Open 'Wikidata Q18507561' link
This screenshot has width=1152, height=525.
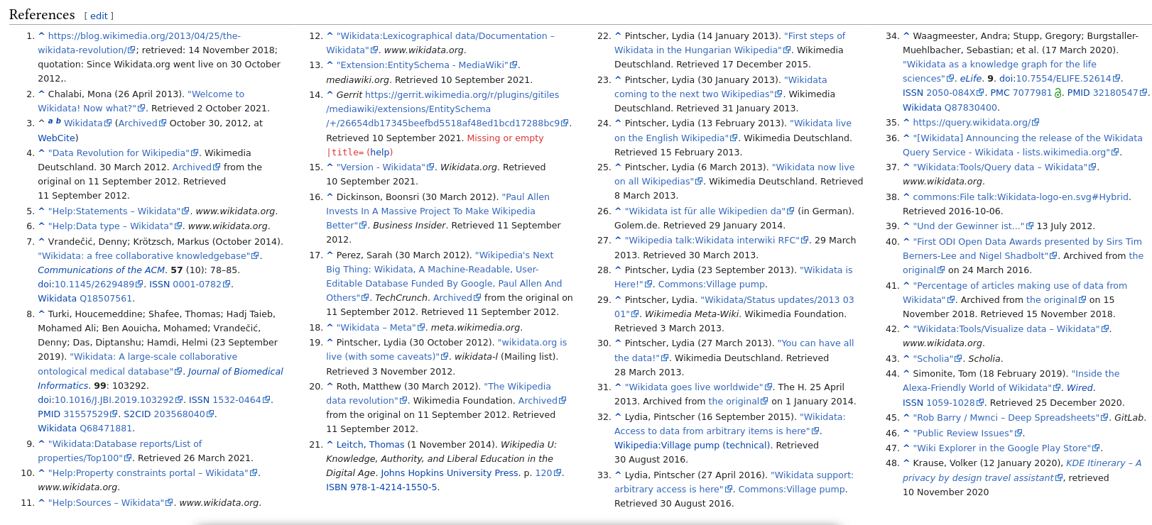coord(85,298)
